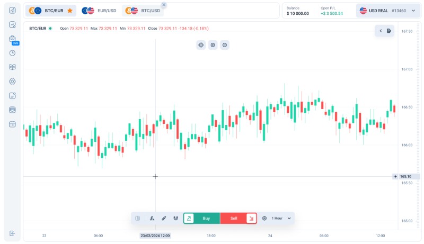The height and width of the screenshot is (244, 424).
Task: Expand the 1 Hour timeframe dropdown
Action: click(289, 218)
